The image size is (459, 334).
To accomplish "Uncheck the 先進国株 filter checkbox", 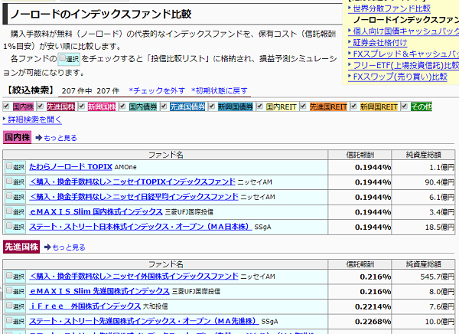I will 41,106.
